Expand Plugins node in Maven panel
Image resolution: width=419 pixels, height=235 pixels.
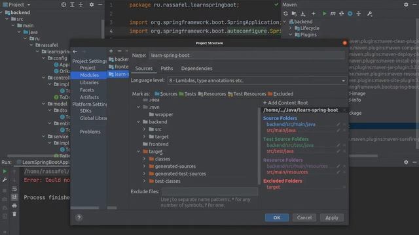(291, 35)
